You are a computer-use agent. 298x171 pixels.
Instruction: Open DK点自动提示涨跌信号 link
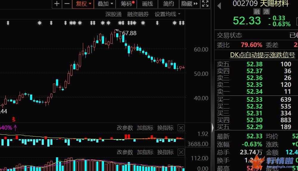tap(263, 55)
